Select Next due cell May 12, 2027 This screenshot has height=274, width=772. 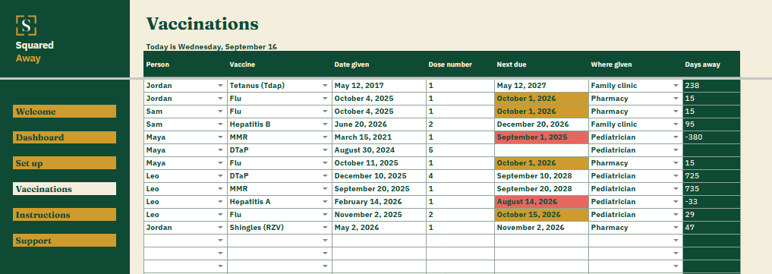pos(541,86)
